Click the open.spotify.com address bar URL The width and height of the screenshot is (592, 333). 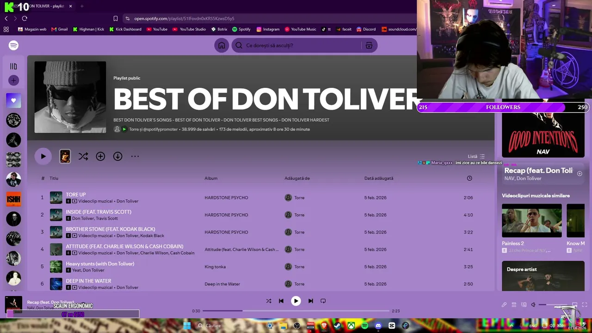coord(184,18)
